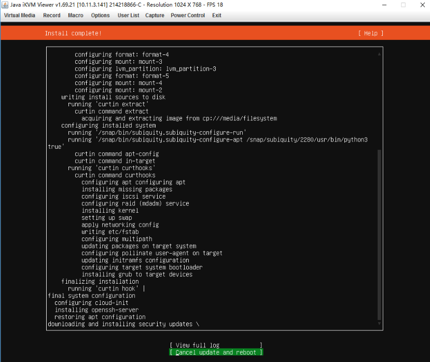Click 'configuring raid (mdadm) service' line

135,203
